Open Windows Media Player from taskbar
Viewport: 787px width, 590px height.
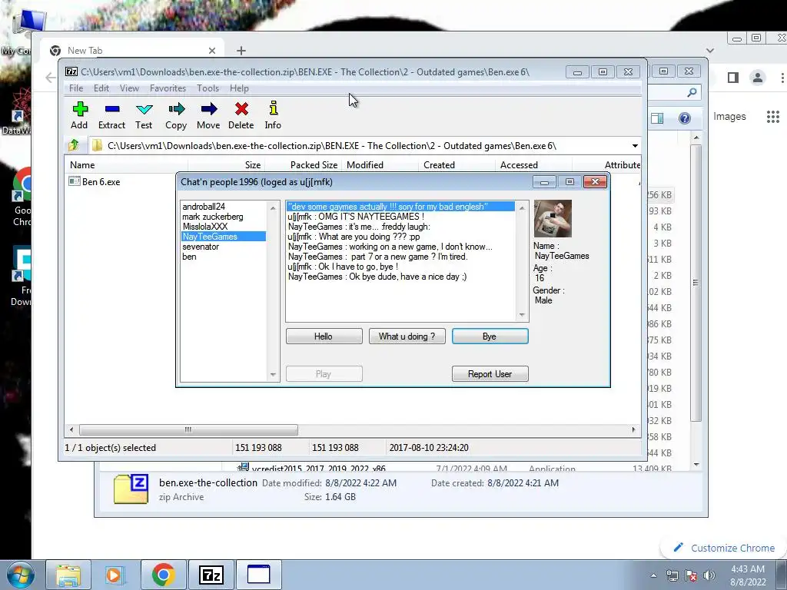tap(115, 575)
